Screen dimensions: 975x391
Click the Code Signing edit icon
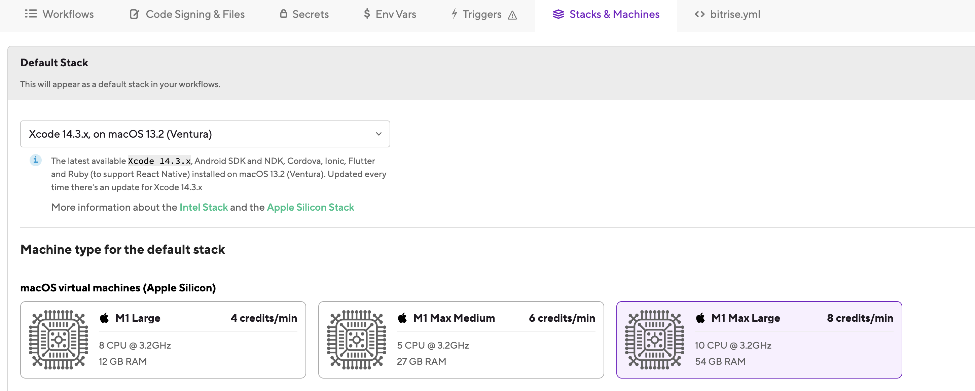pyautogui.click(x=134, y=14)
